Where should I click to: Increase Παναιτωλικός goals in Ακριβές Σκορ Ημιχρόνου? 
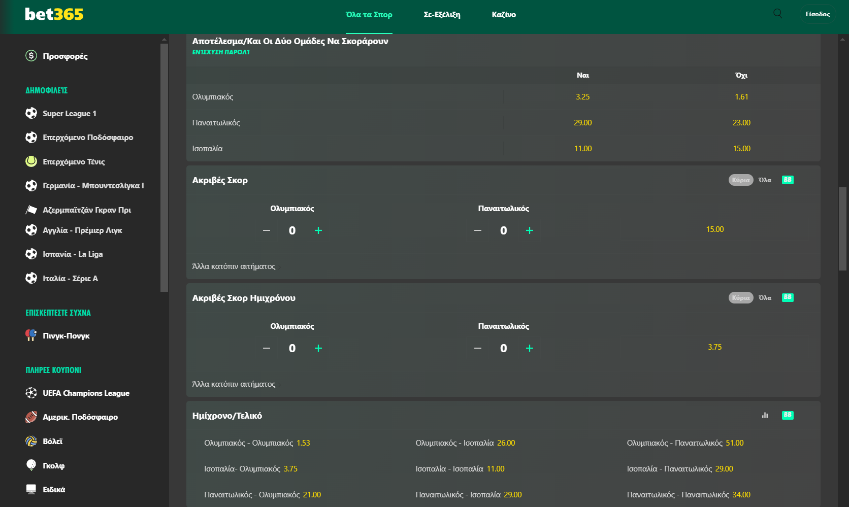click(530, 348)
